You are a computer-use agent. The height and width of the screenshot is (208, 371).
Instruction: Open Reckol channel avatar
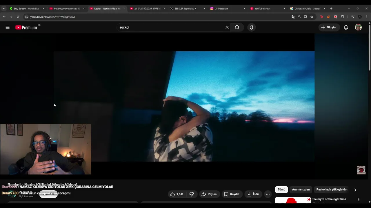(12, 194)
